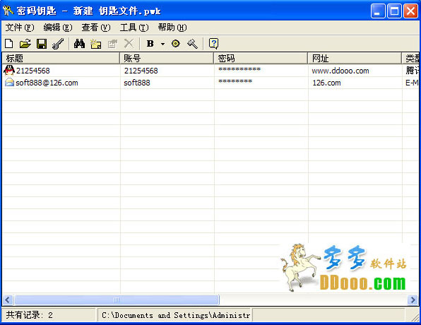Close the 密码钥匙 window
The height and width of the screenshot is (325, 421).
[411, 11]
